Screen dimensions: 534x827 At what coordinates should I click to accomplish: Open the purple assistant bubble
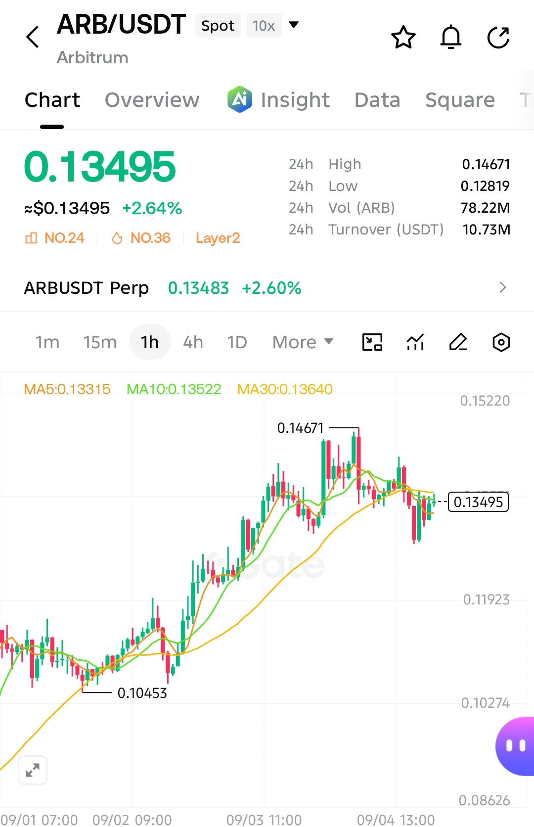515,746
